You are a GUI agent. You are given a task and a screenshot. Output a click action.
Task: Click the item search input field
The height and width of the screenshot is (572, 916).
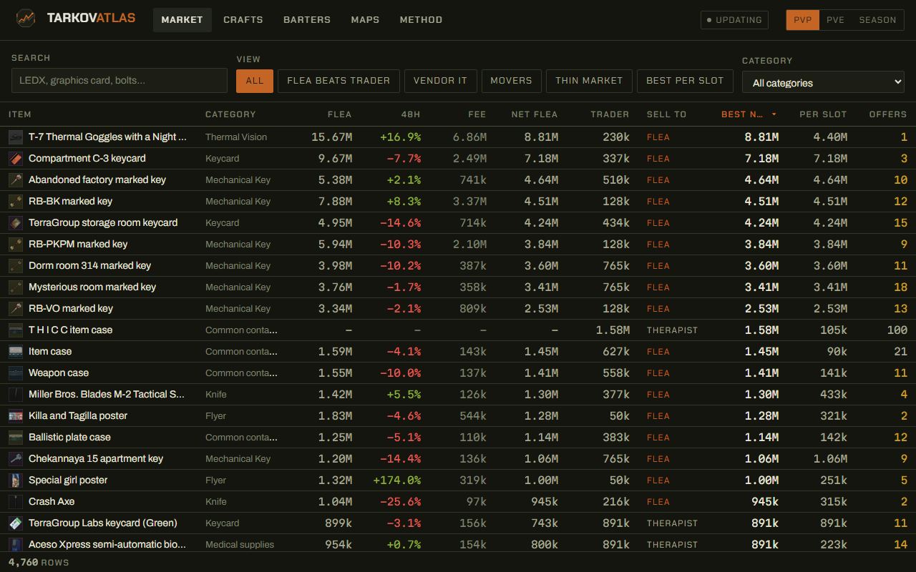tap(120, 80)
